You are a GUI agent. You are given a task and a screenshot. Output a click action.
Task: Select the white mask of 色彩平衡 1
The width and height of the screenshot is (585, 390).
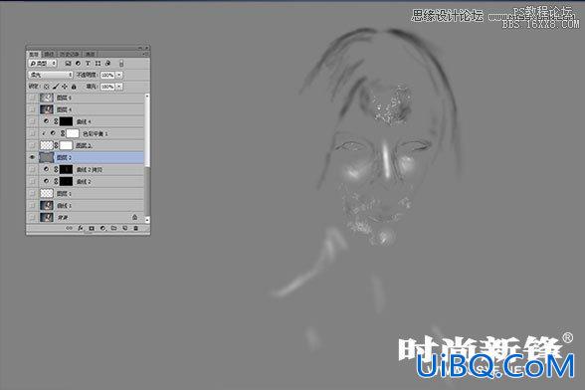click(73, 133)
